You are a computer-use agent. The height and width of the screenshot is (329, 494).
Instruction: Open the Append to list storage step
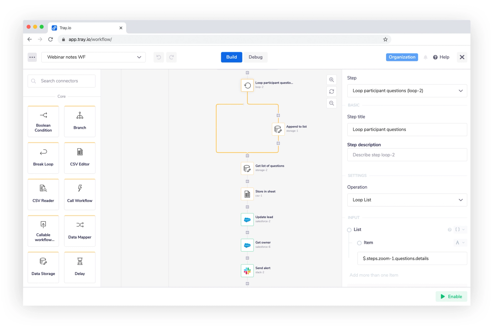coord(278,129)
